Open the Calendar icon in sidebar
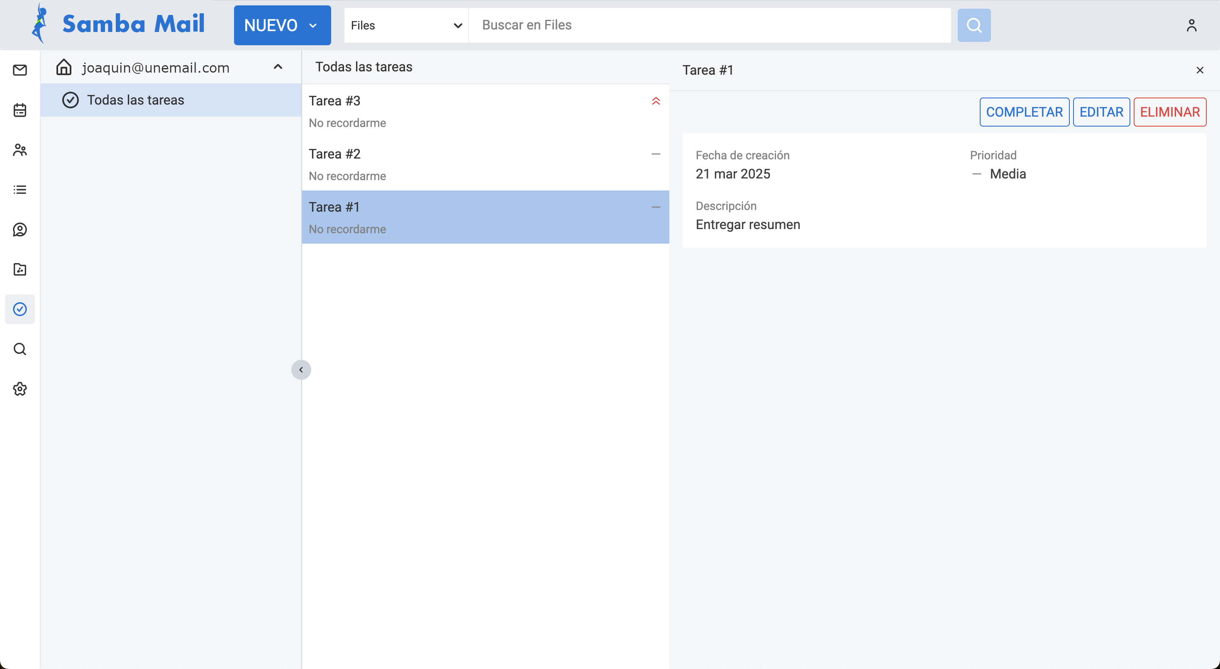 tap(20, 110)
